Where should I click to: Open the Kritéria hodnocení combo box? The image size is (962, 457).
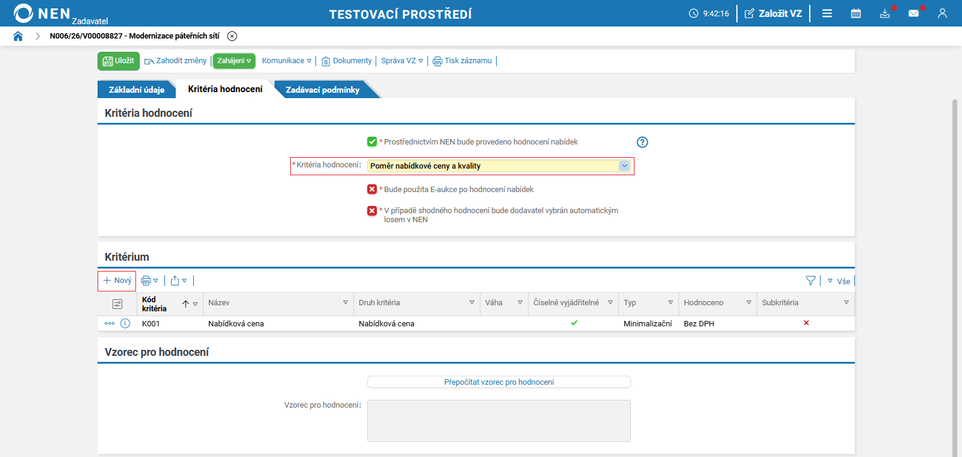(499, 166)
